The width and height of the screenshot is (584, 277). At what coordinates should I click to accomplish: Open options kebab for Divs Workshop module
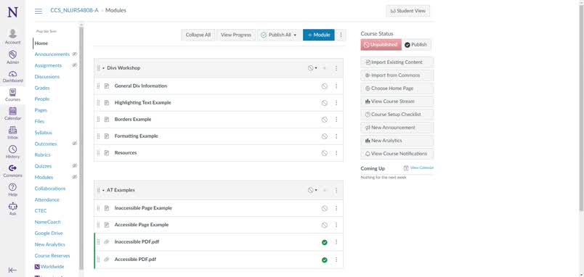[336, 68]
